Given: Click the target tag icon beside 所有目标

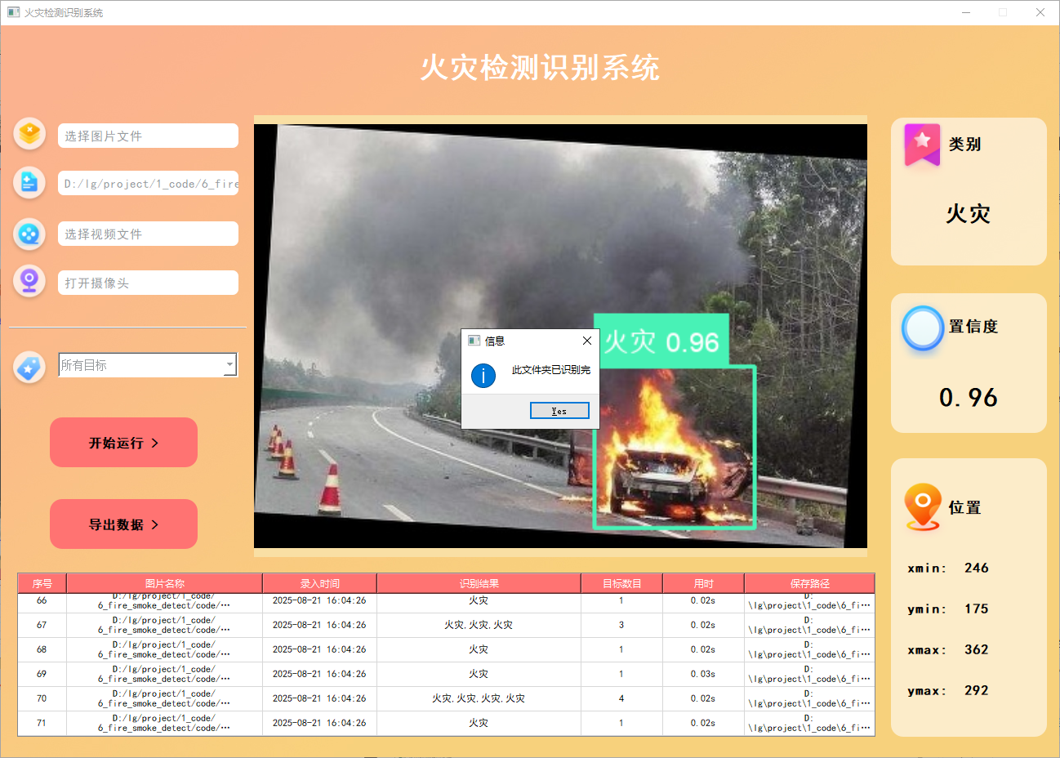Looking at the screenshot, I should [x=29, y=368].
